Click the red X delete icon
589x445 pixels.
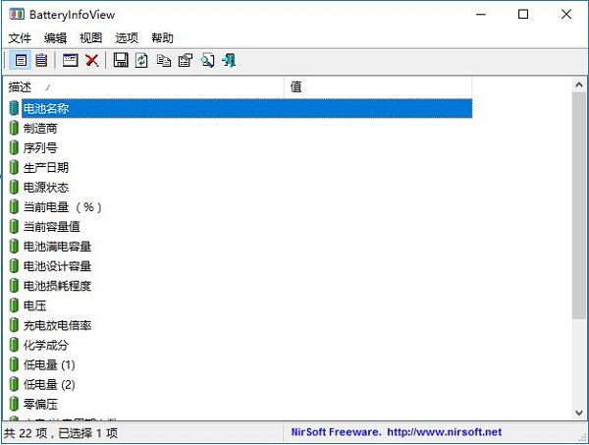pyautogui.click(x=91, y=60)
